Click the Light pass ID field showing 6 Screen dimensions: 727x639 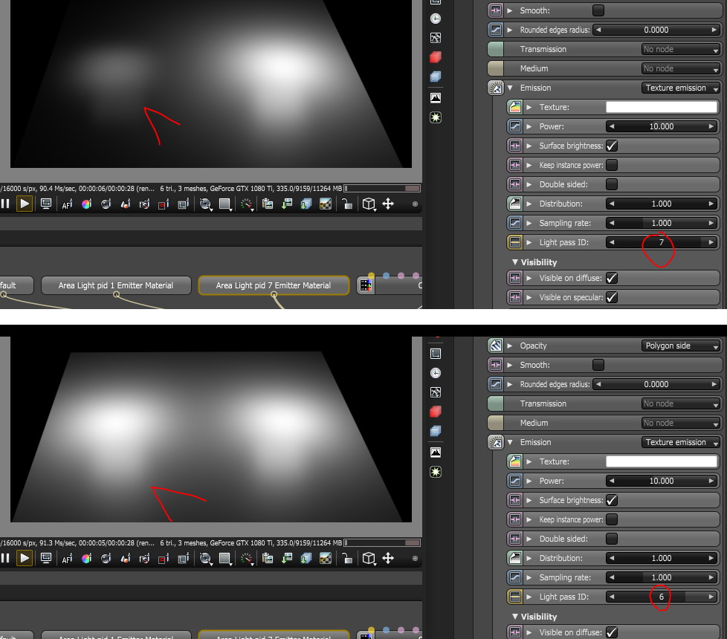(662, 597)
